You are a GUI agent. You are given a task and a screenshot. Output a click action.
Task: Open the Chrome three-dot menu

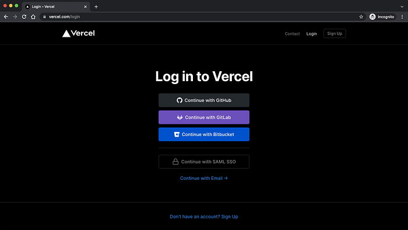coord(402,17)
